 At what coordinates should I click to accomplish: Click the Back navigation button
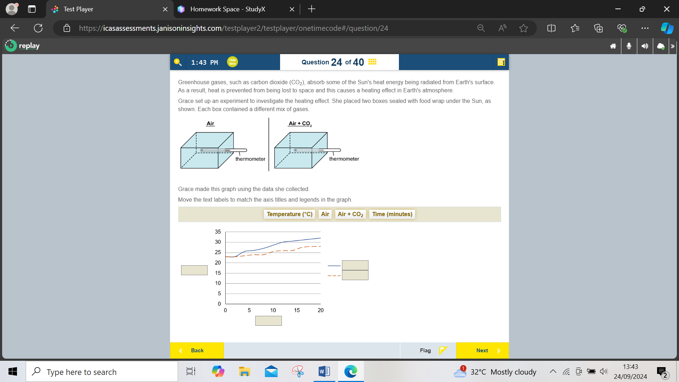coord(196,350)
